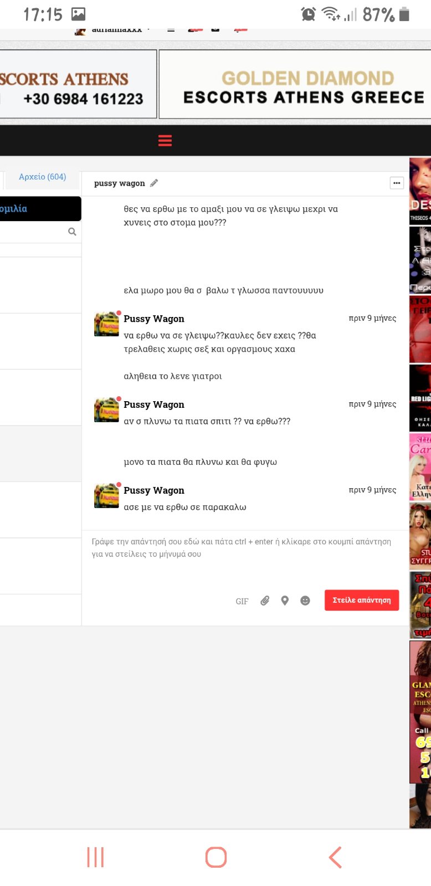Attach a file with the paperclip icon

[265, 601]
